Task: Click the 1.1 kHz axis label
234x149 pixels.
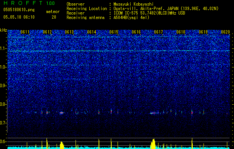Action: (3, 48)
